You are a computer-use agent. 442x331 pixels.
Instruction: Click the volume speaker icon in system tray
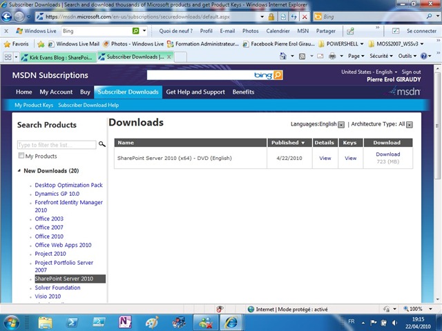coord(394,323)
